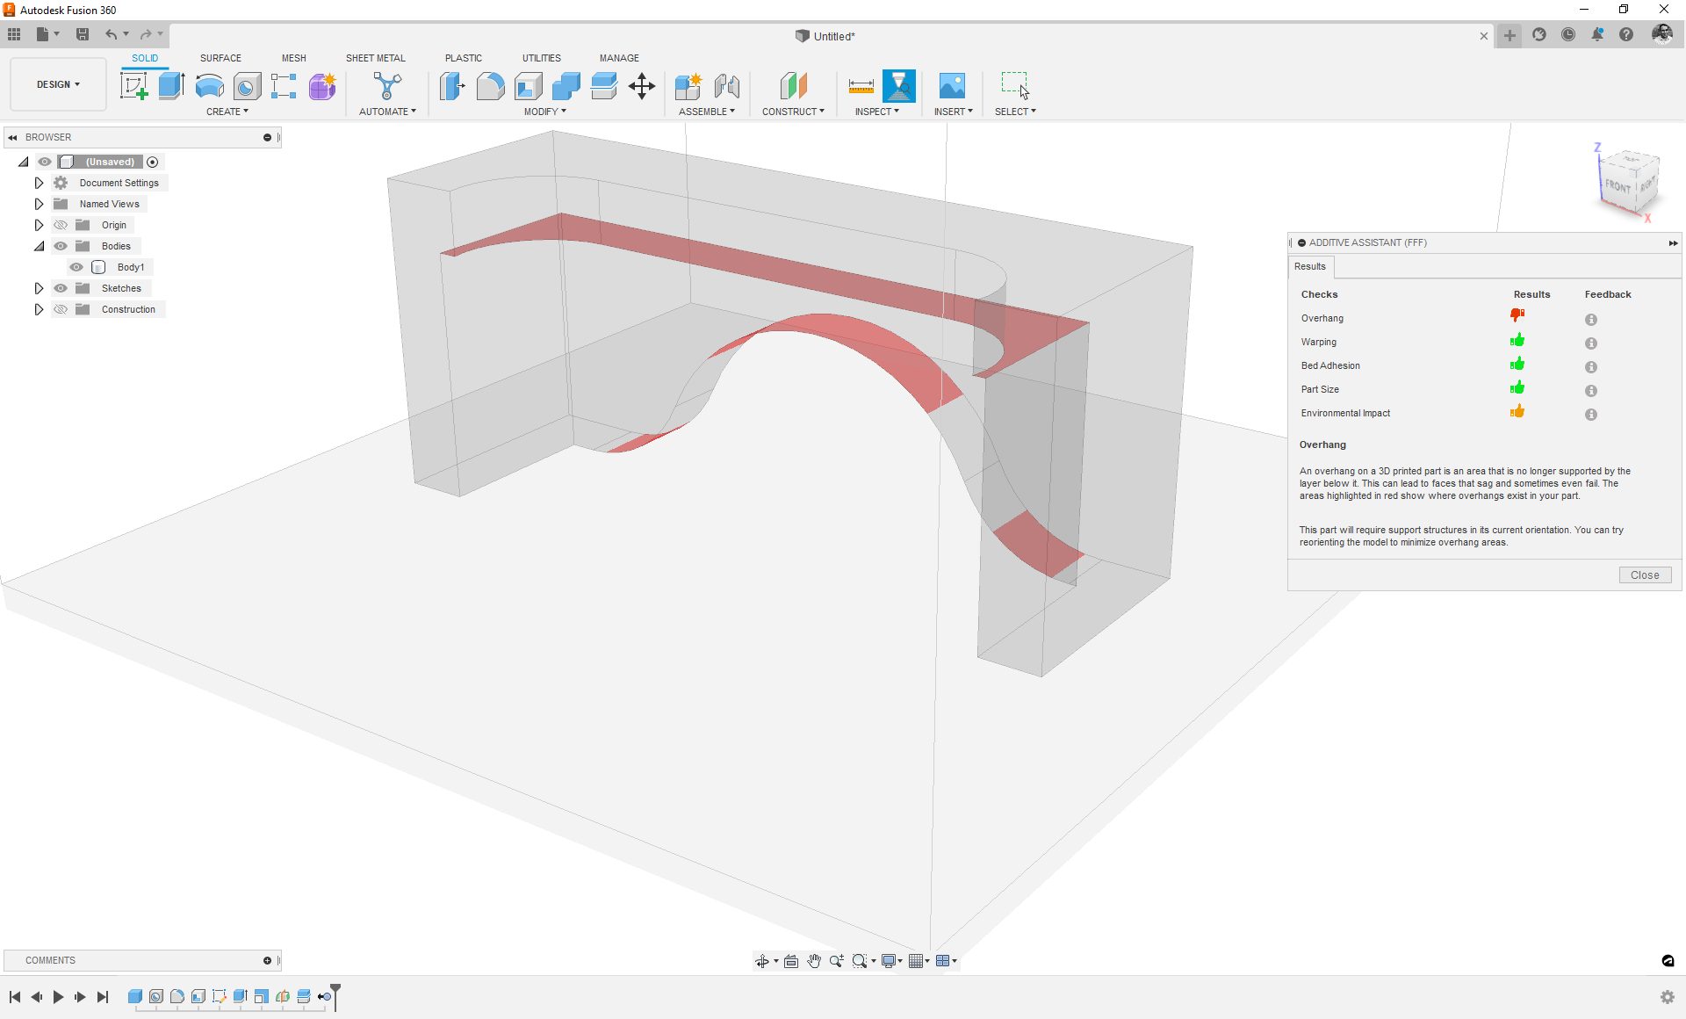Expand the Sketches folder
Image resolution: width=1686 pixels, height=1019 pixels.
(x=39, y=287)
